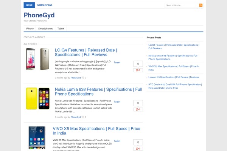
Task: Click comment icon under Nokia Lumia 638 post
Action: tap(83, 117)
